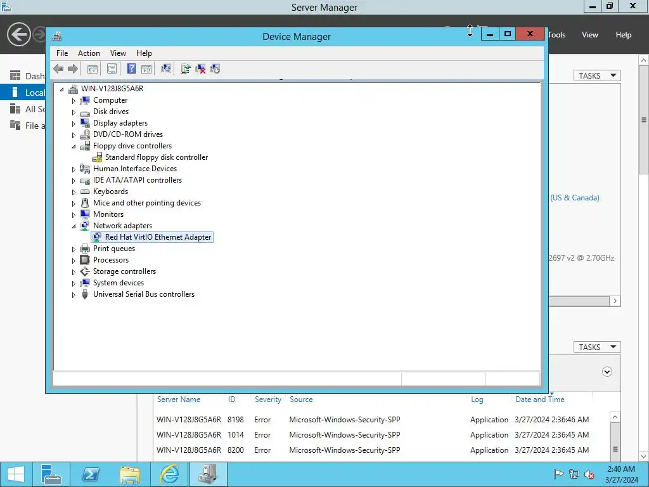Image resolution: width=649 pixels, height=487 pixels.
Task: Select the Storage controllers tree item
Action: point(125,271)
